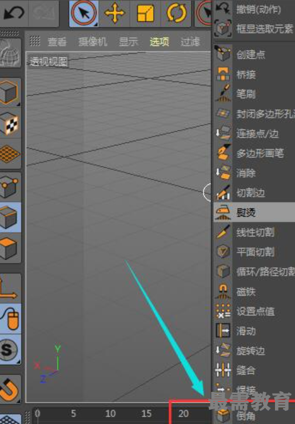Toggle Enable Axis tool
Screen dimensions: 295x424
click(x=10, y=288)
